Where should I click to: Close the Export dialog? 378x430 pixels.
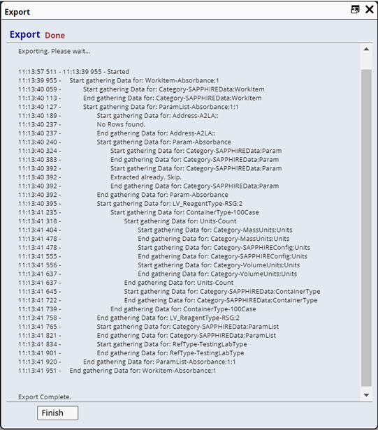pyautogui.click(x=370, y=10)
